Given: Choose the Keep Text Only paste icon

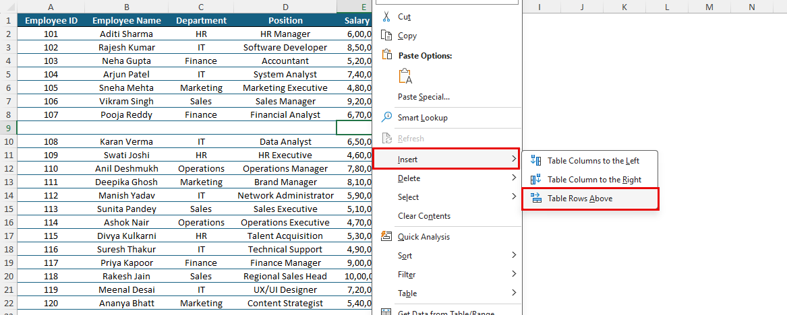Looking at the screenshot, I should click(x=405, y=76).
